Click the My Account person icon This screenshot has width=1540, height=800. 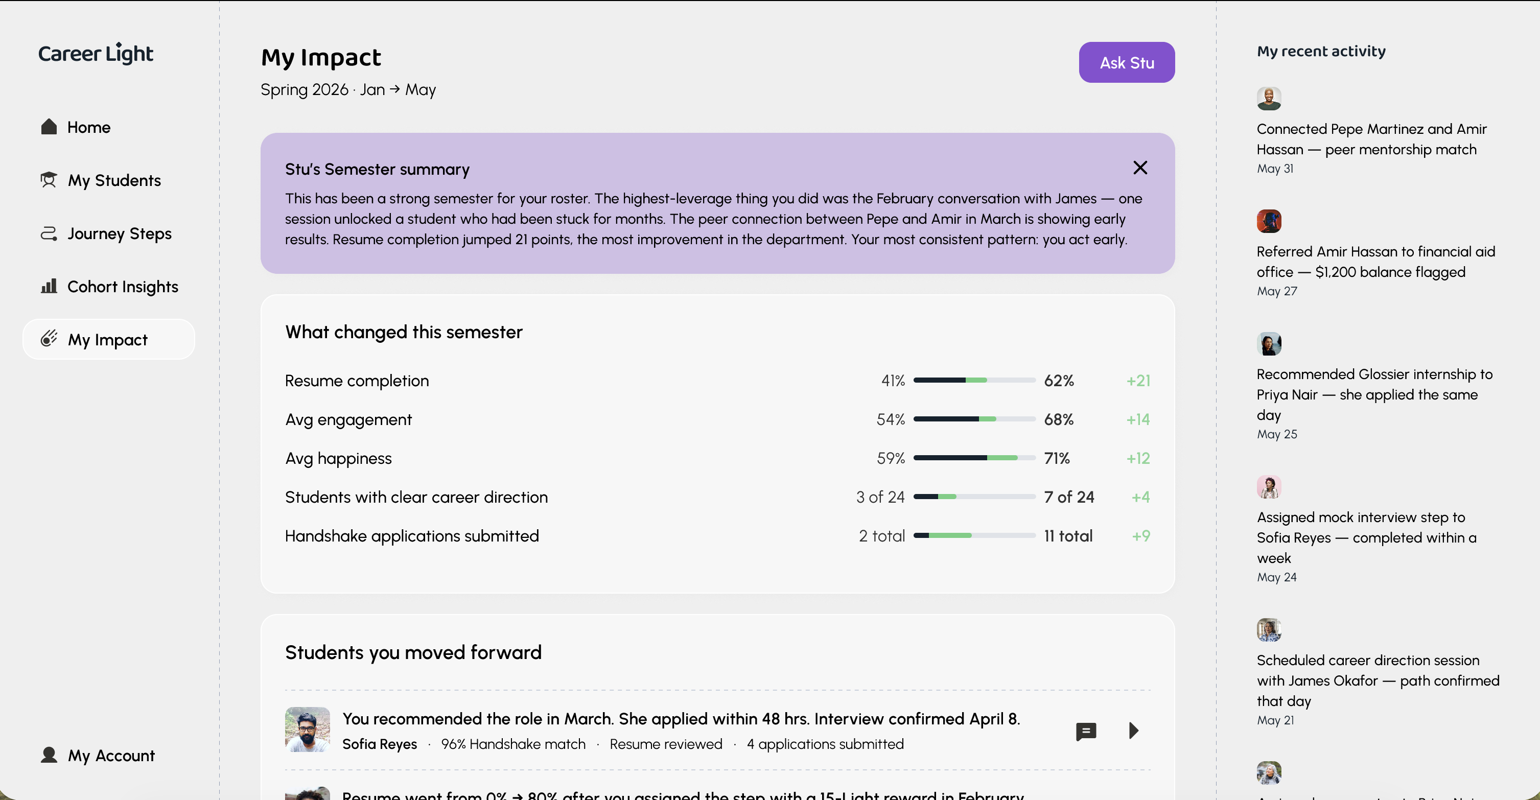click(49, 755)
